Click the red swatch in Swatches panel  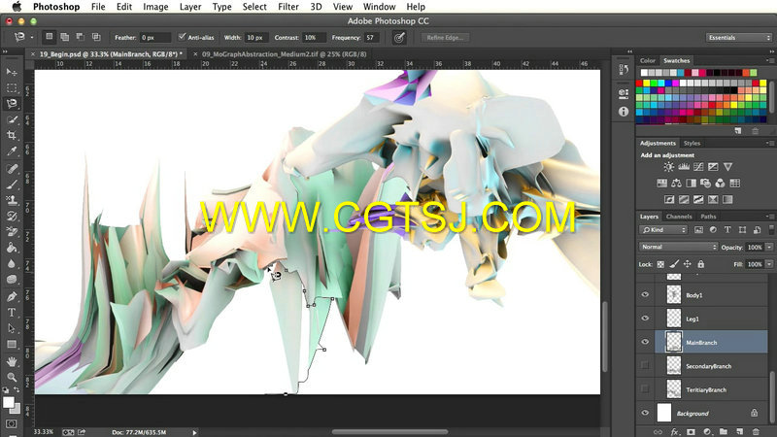point(639,84)
